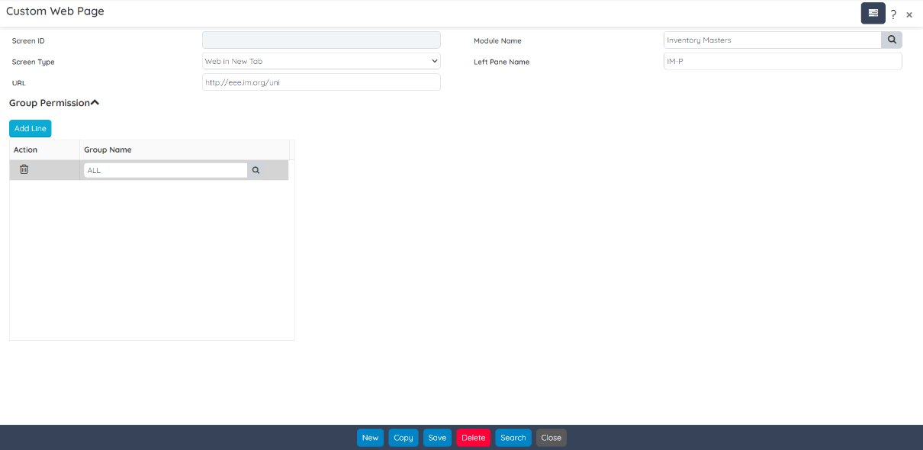Open the panel menu icon at top right

coord(873,13)
